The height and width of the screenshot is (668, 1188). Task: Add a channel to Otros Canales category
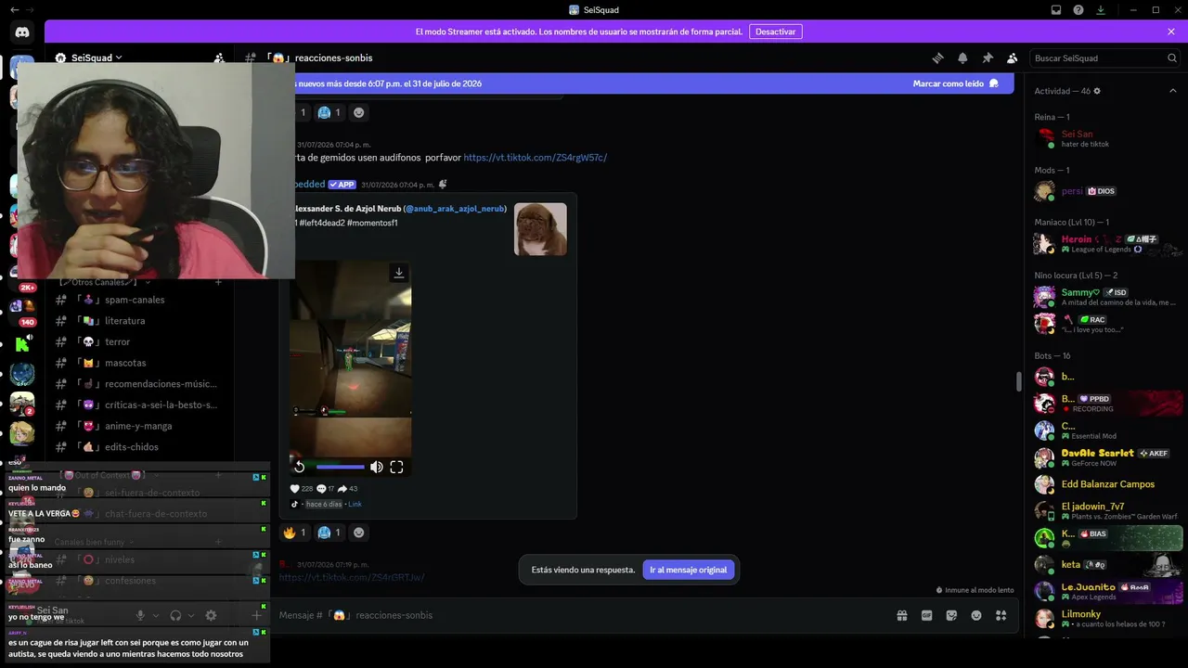pos(219,282)
